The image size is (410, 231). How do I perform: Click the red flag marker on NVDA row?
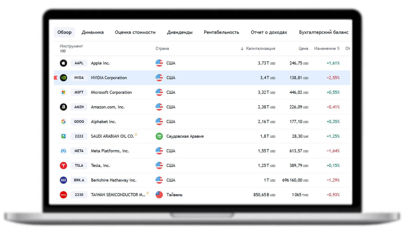click(x=55, y=78)
